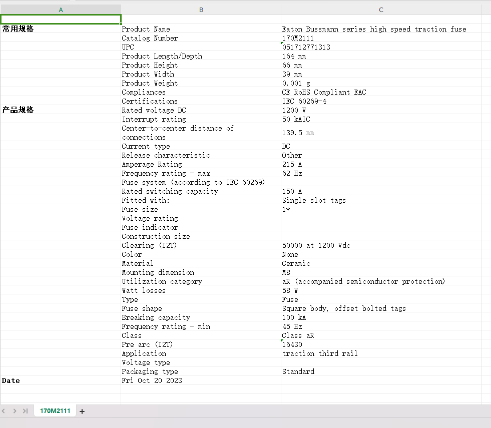The width and height of the screenshot is (491, 428).
Task: Click the Release characteristic cell
Action: [201, 155]
